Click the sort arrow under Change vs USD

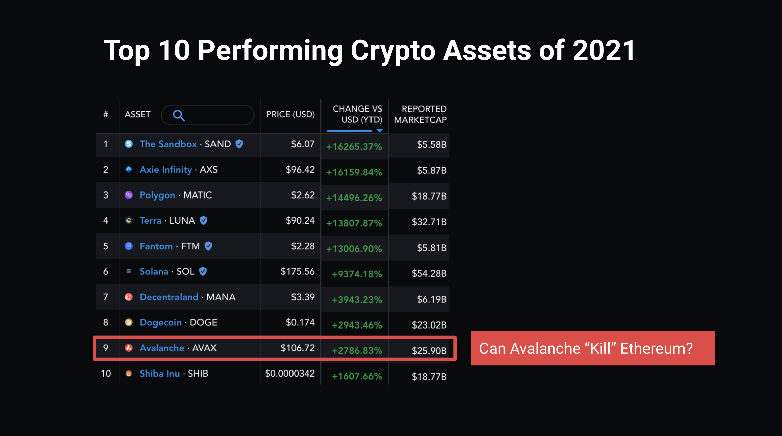tap(380, 130)
